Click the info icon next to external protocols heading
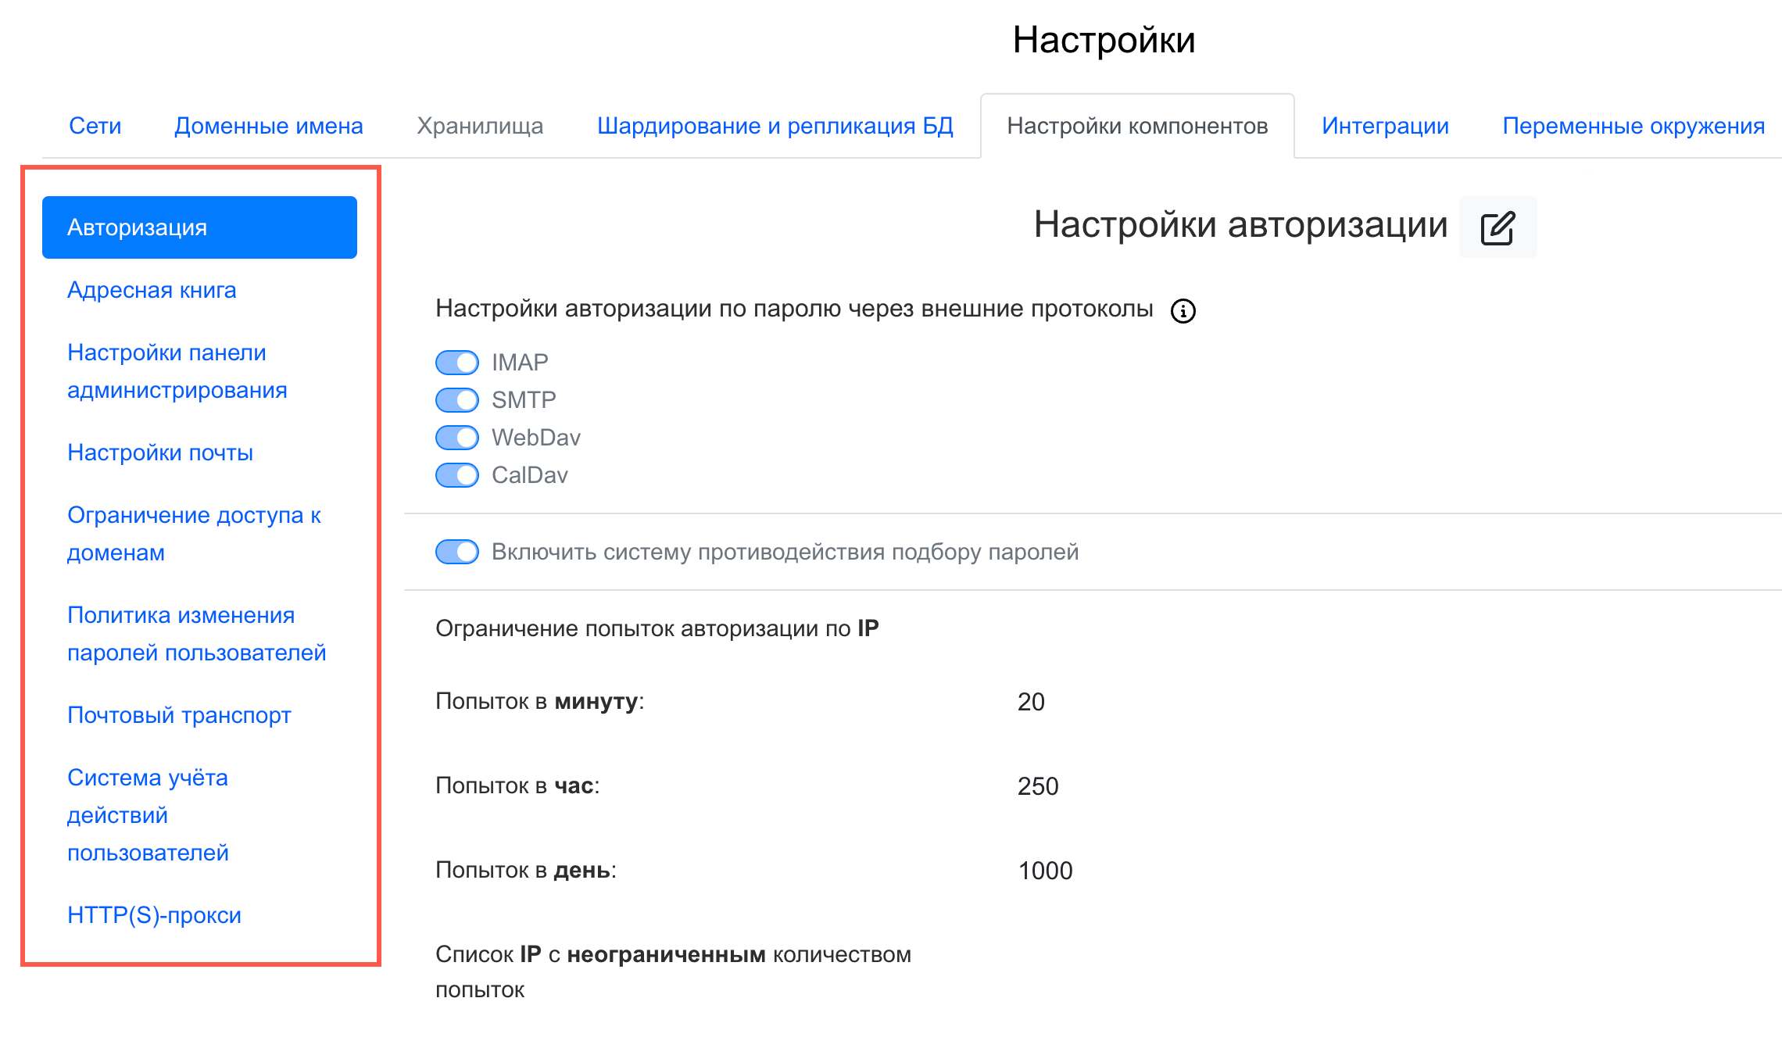 pos(1183,311)
